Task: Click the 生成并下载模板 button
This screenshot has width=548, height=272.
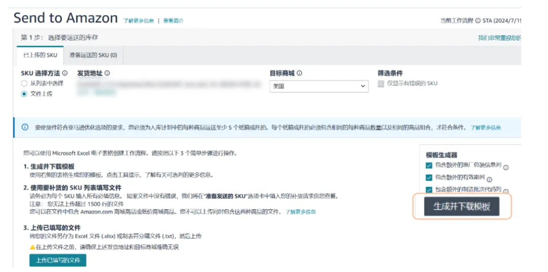Action: 462,207
